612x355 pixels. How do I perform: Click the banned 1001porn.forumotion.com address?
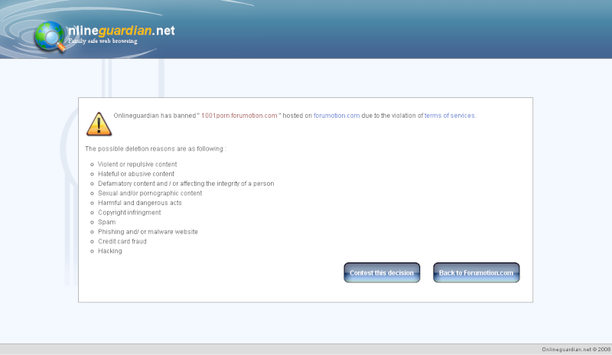click(239, 116)
